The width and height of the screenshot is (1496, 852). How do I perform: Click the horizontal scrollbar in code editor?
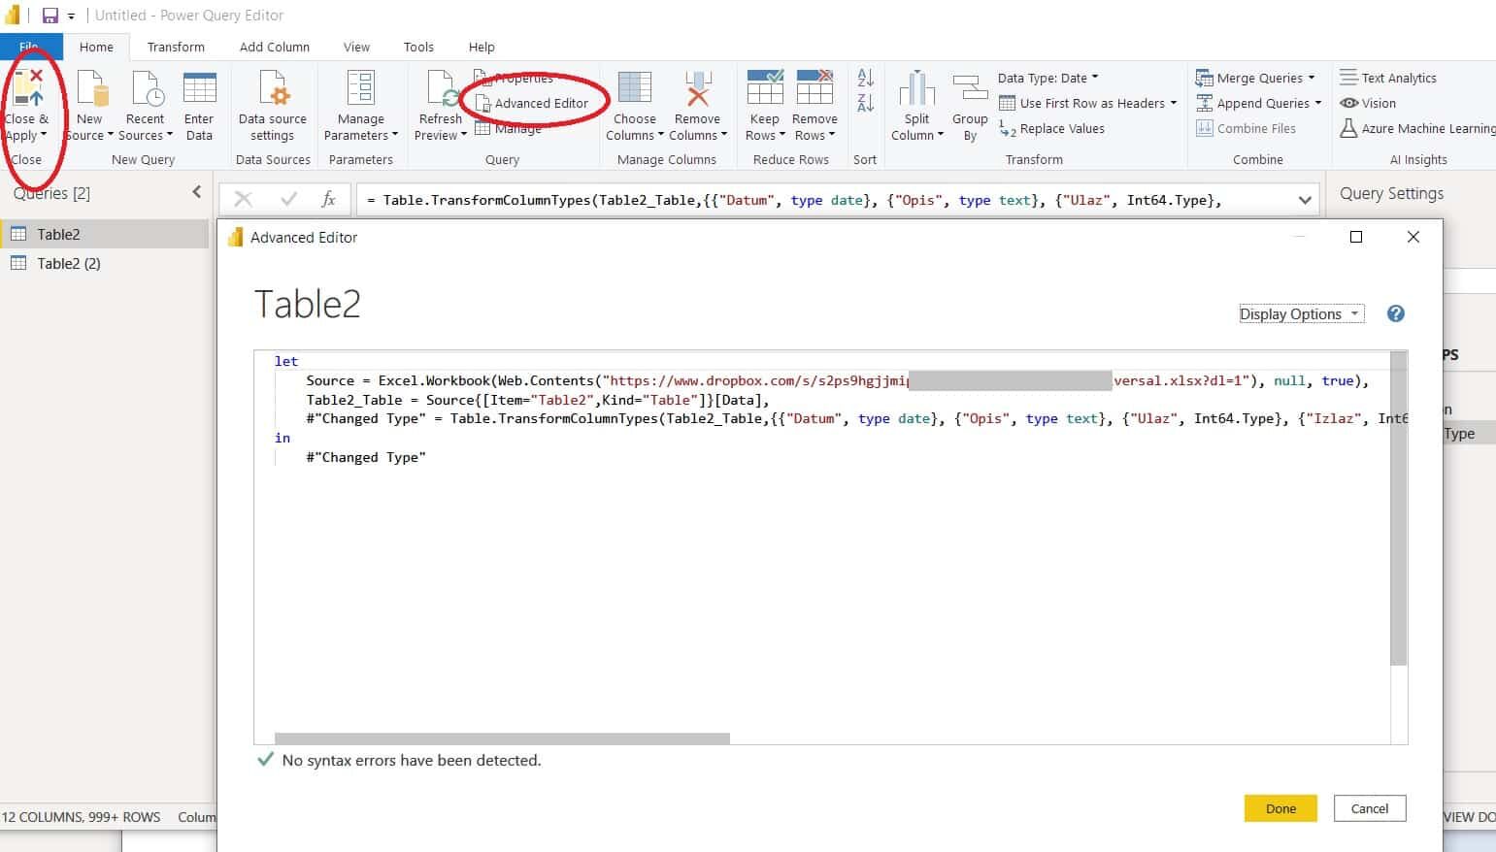click(x=502, y=738)
